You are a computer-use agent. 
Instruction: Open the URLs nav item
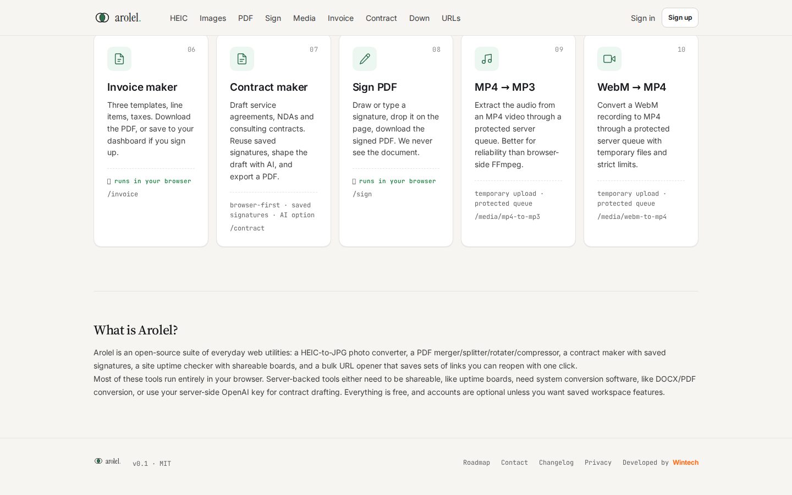(451, 18)
